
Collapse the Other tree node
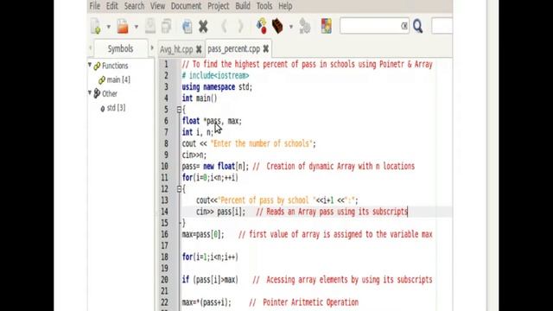(90, 93)
